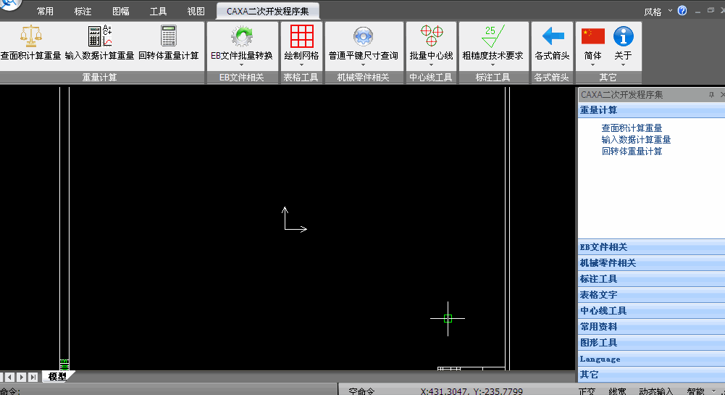Launch the 回转体重量计算 calculator

click(169, 37)
